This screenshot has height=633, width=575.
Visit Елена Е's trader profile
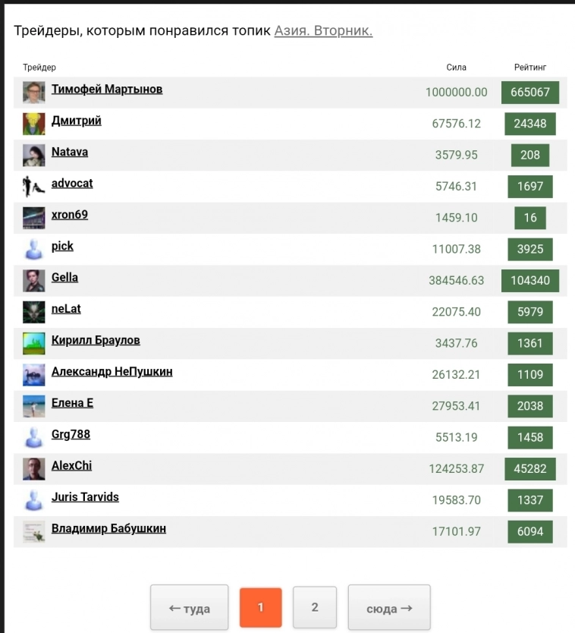point(72,403)
